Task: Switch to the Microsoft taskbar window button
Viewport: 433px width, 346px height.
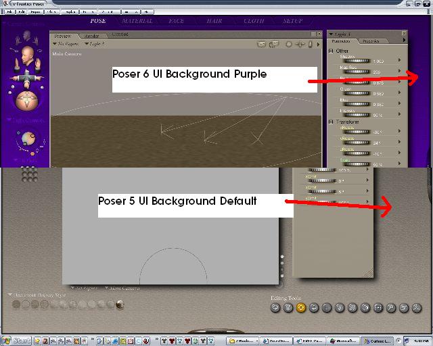Action: 344,341
